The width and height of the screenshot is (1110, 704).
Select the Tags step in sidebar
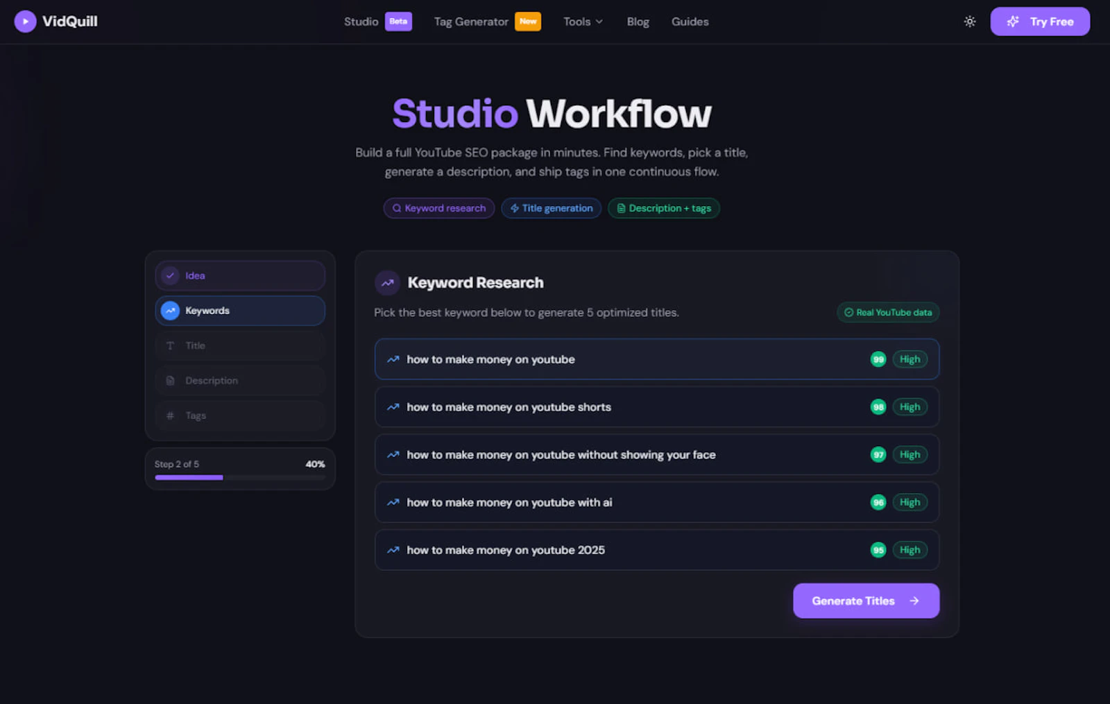[x=240, y=415]
